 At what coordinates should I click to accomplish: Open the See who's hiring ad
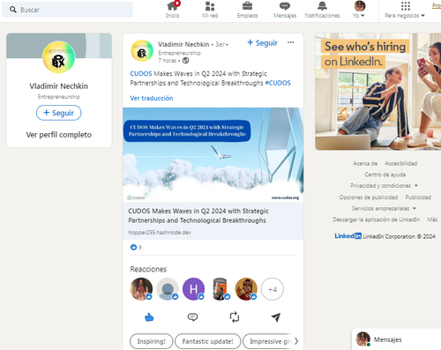pos(378,92)
